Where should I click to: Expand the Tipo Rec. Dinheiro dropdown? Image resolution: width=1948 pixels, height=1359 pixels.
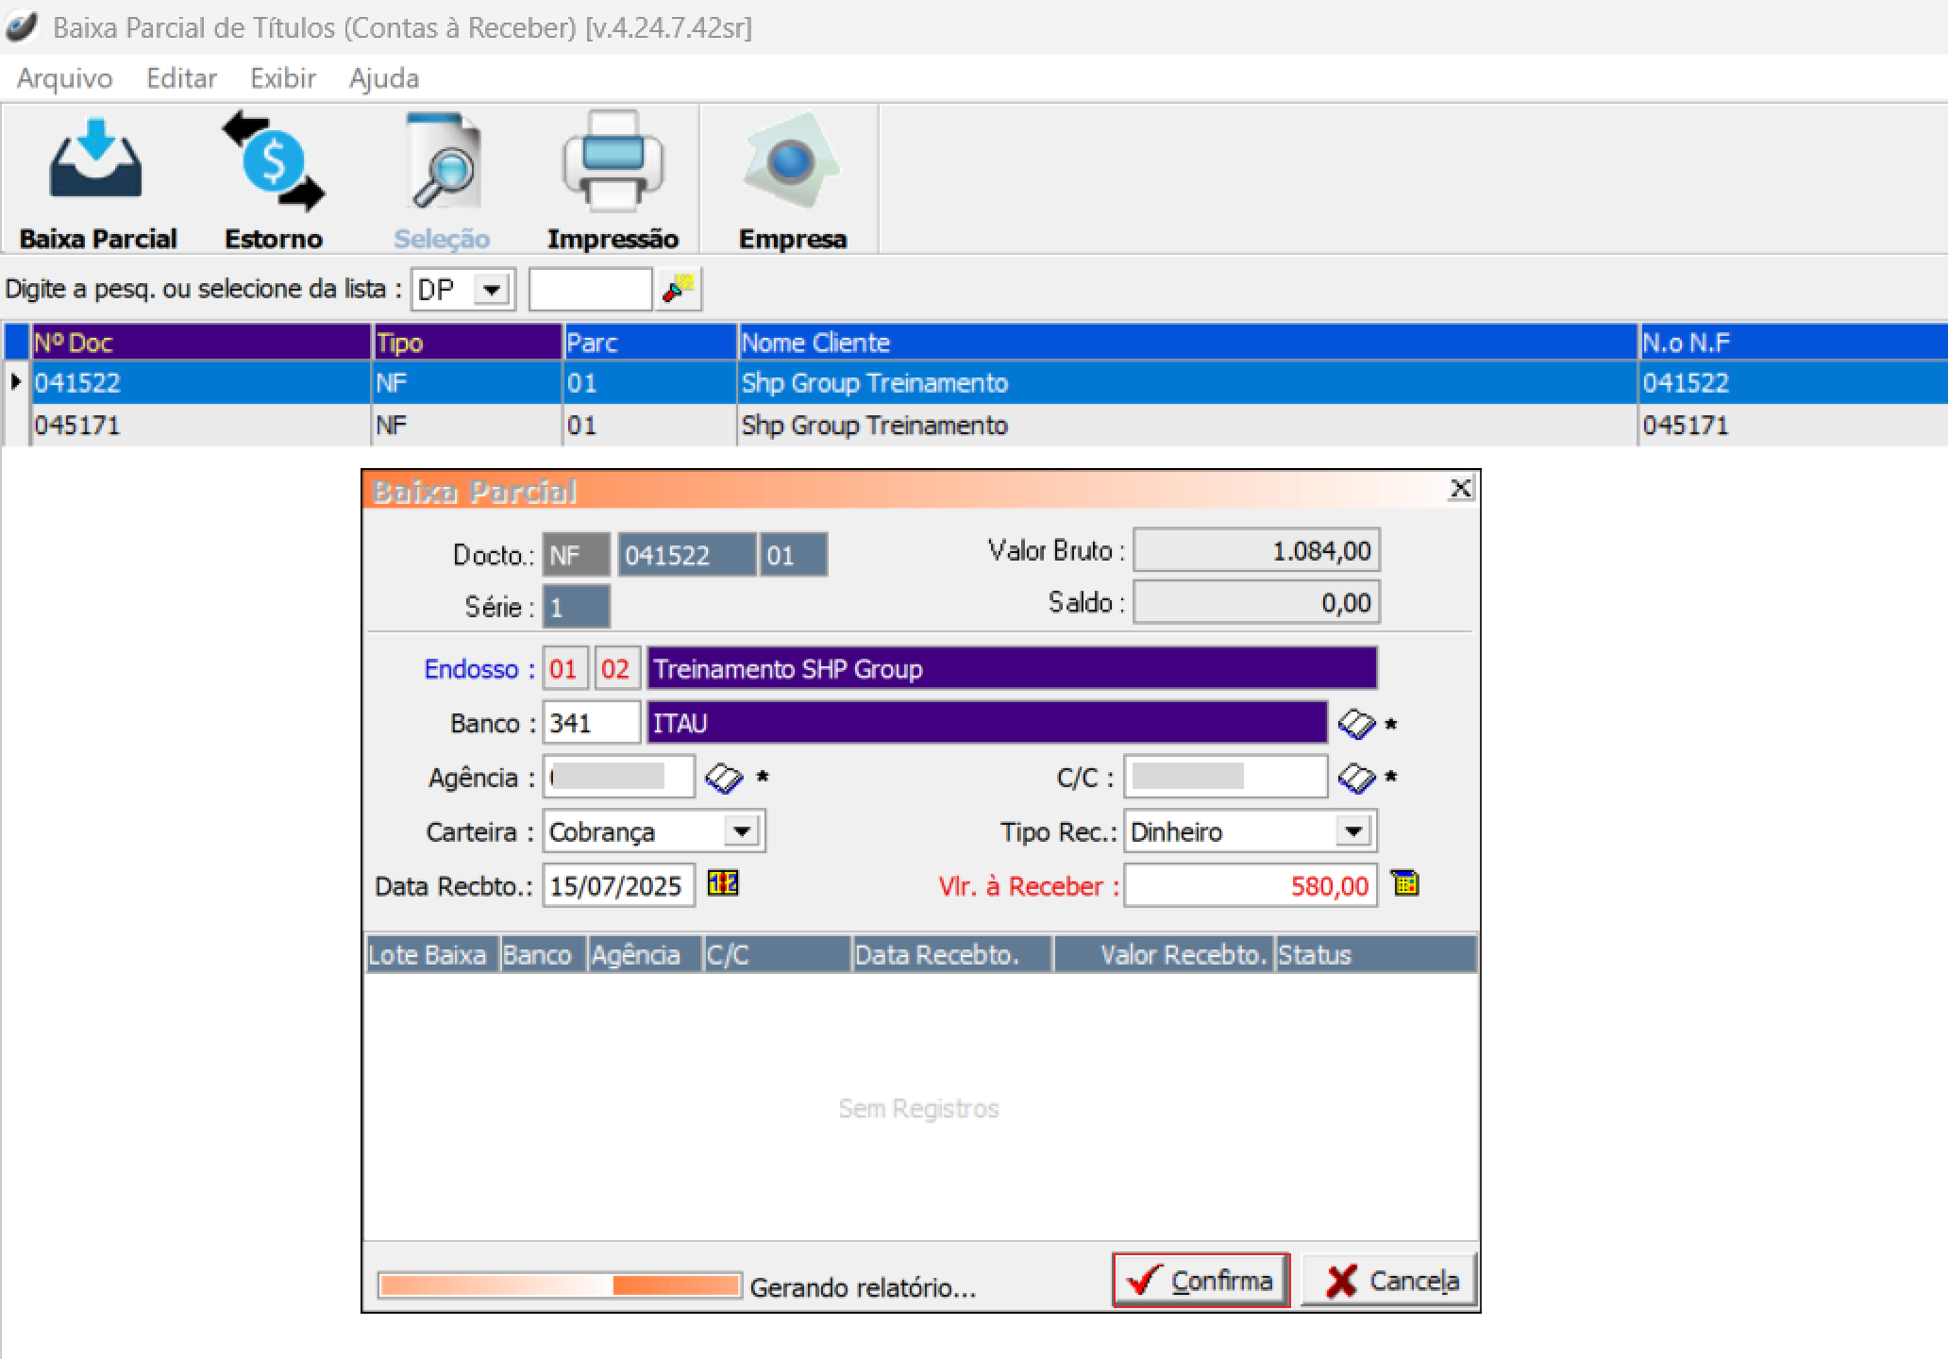coord(1353,831)
